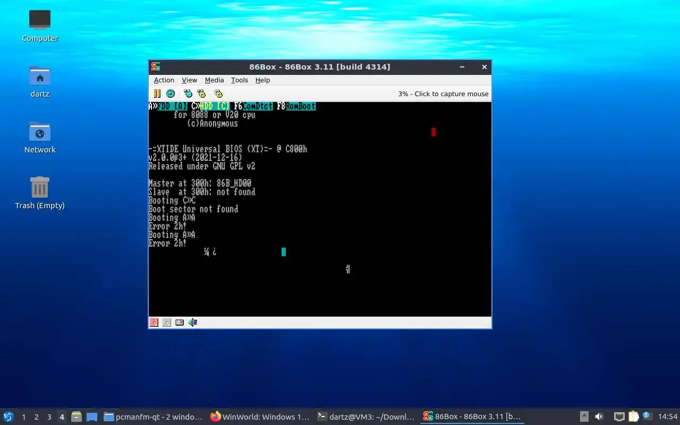Open machine settings from the toolbar
The width and height of the screenshot is (680, 425).
click(218, 93)
